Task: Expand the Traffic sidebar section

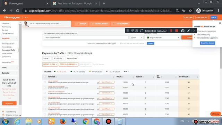Action: (x=9, y=68)
